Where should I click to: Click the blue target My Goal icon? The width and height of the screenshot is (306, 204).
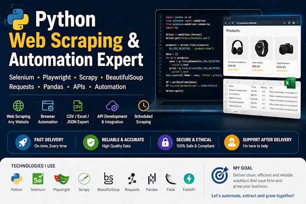pyautogui.click(x=220, y=175)
